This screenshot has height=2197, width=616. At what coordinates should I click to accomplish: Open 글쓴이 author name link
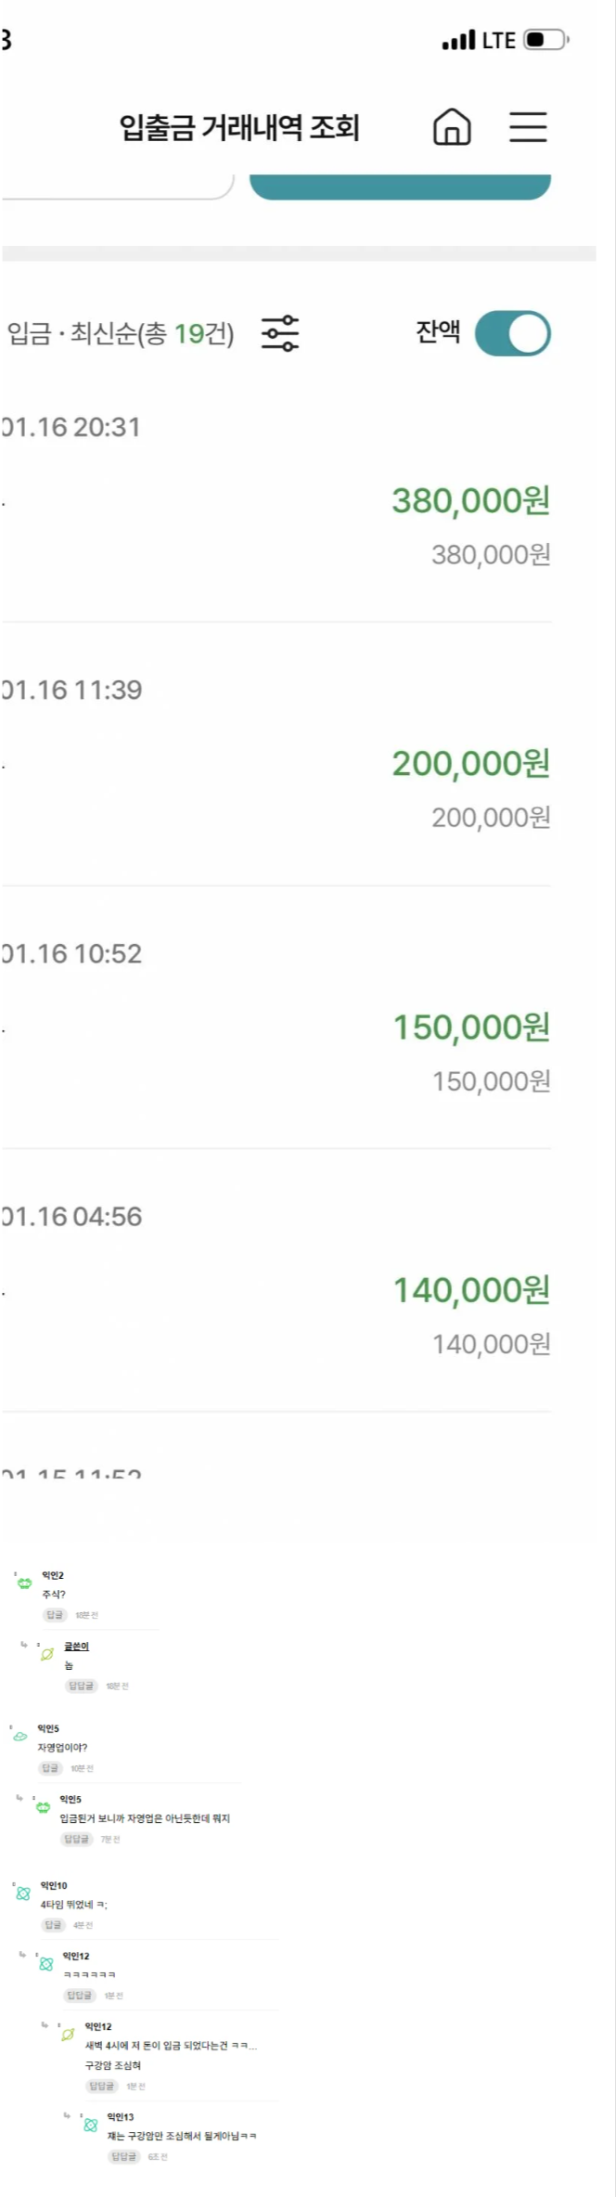76,1646
